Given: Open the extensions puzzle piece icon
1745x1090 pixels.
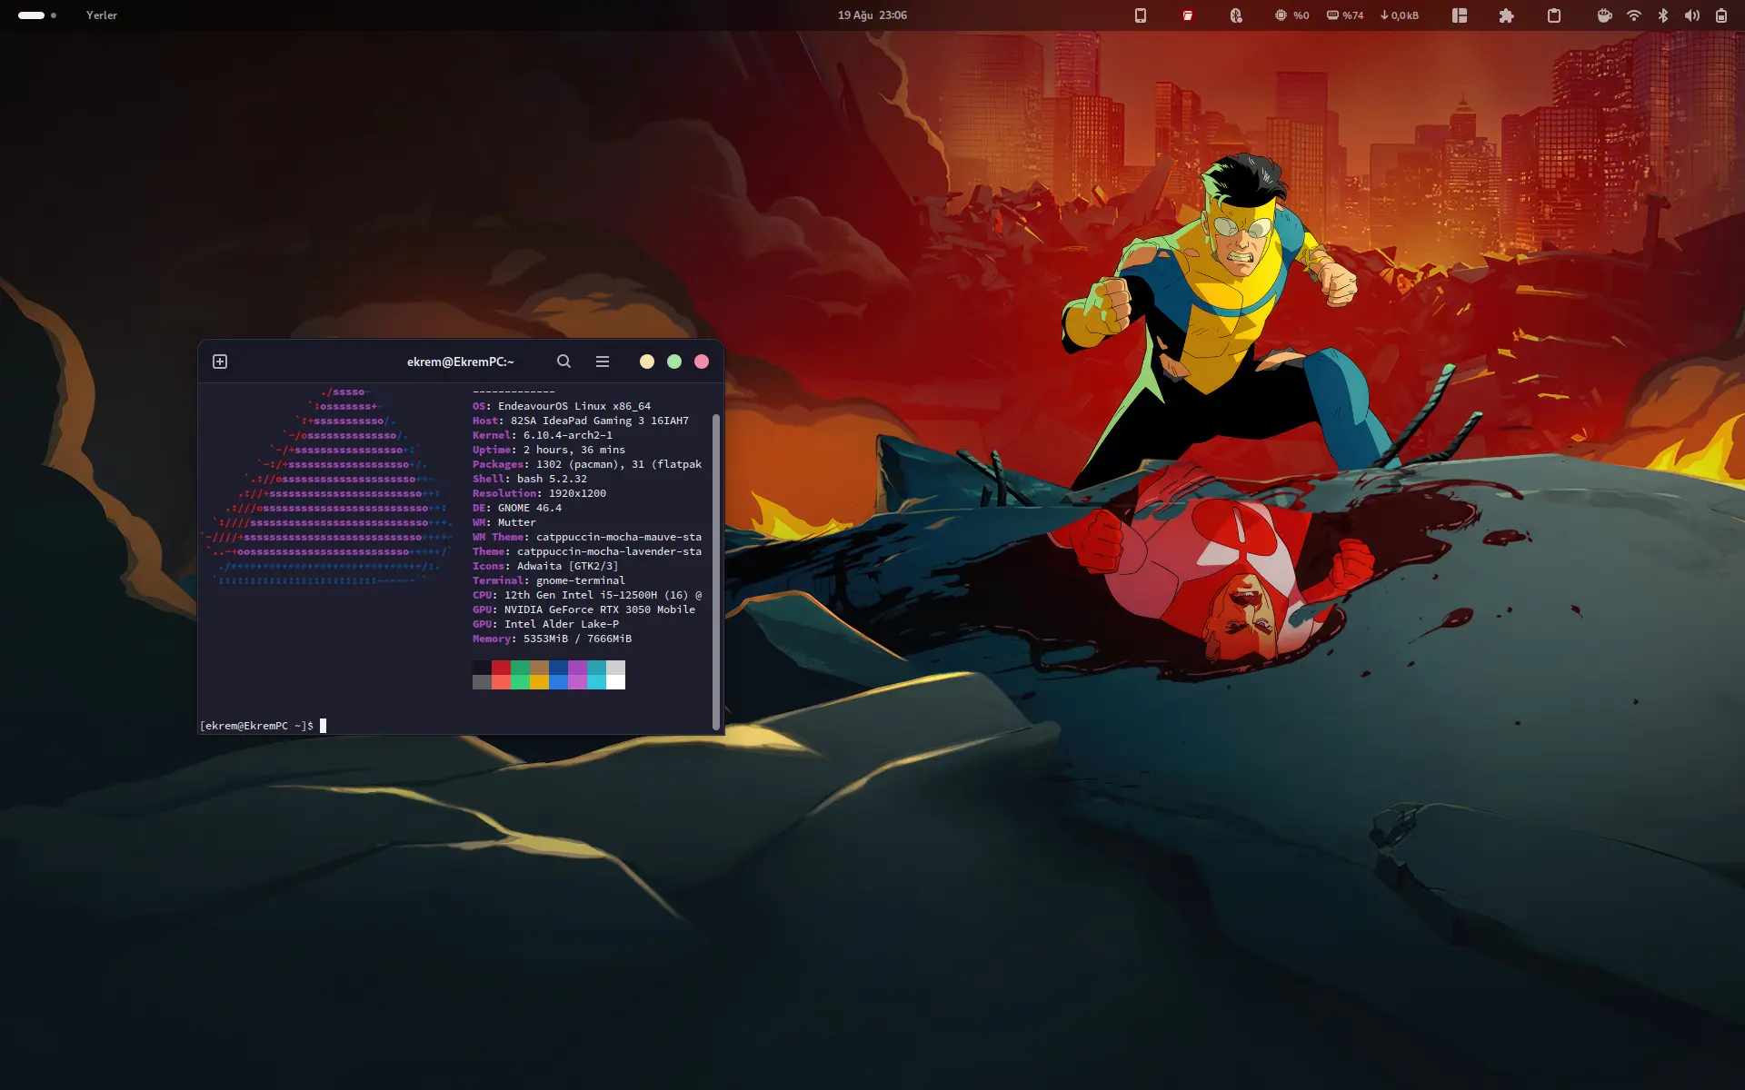Looking at the screenshot, I should (x=1507, y=15).
